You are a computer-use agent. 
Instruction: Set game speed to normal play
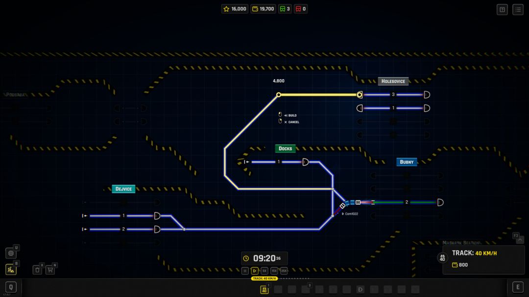[255, 271]
